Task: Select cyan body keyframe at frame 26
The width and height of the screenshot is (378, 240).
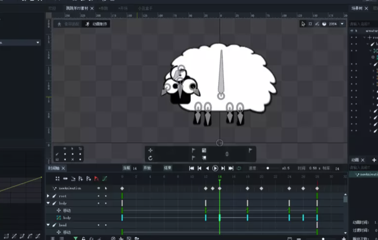Action: point(303,217)
